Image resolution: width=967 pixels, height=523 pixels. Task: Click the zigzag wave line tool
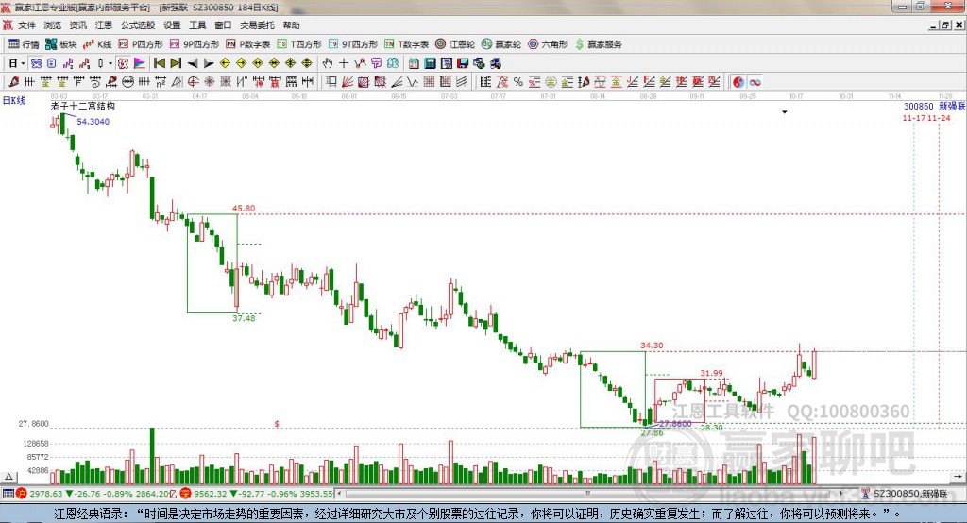point(360,63)
